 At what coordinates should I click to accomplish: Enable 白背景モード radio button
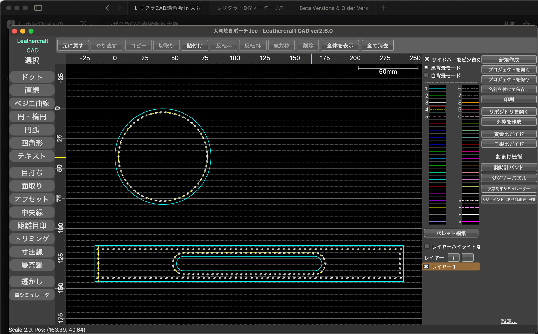(426, 76)
